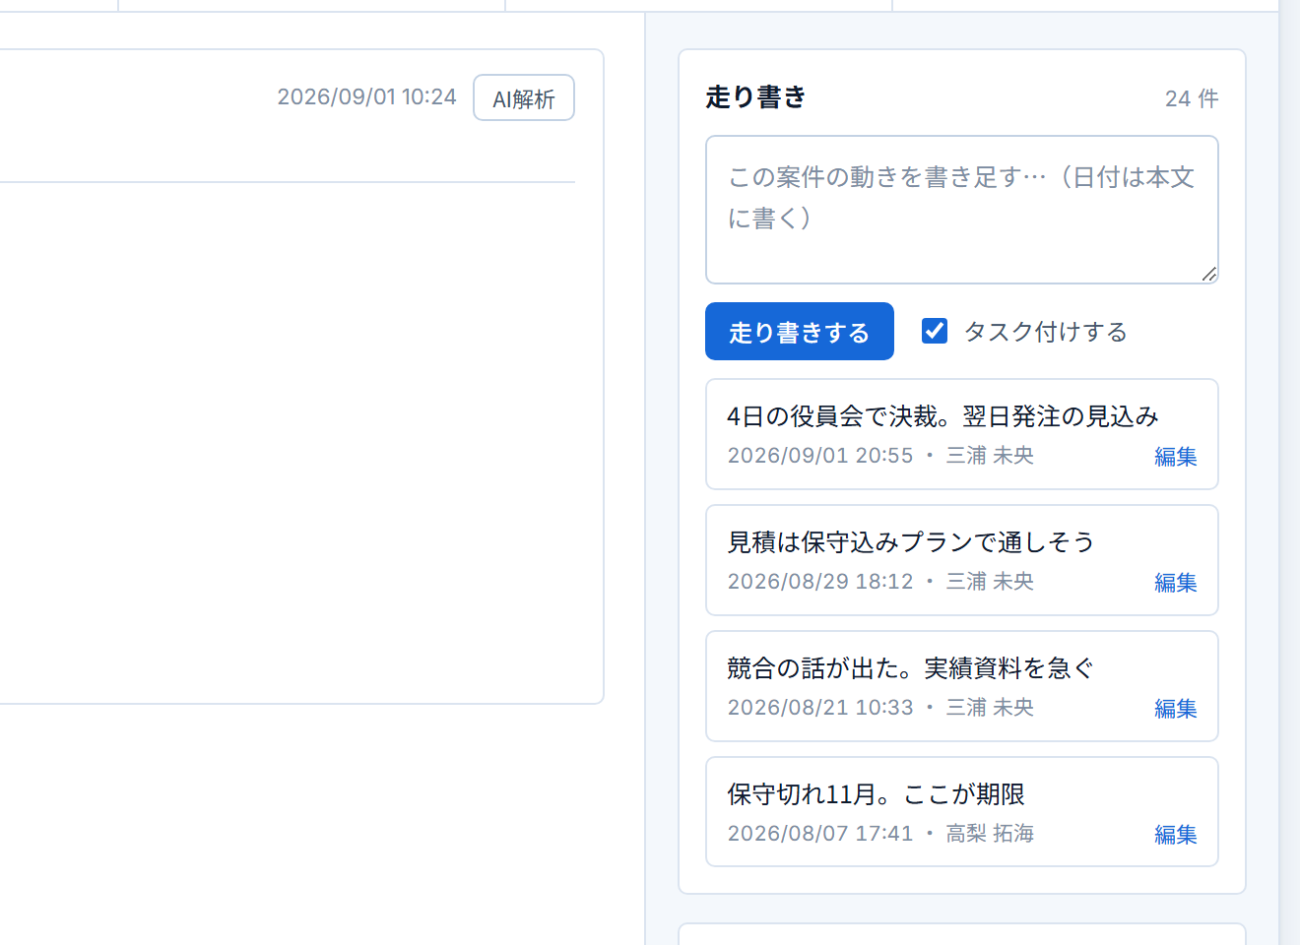The height and width of the screenshot is (945, 1300).
Task: Edit the note 保守切れ11月
Action: 1175,835
